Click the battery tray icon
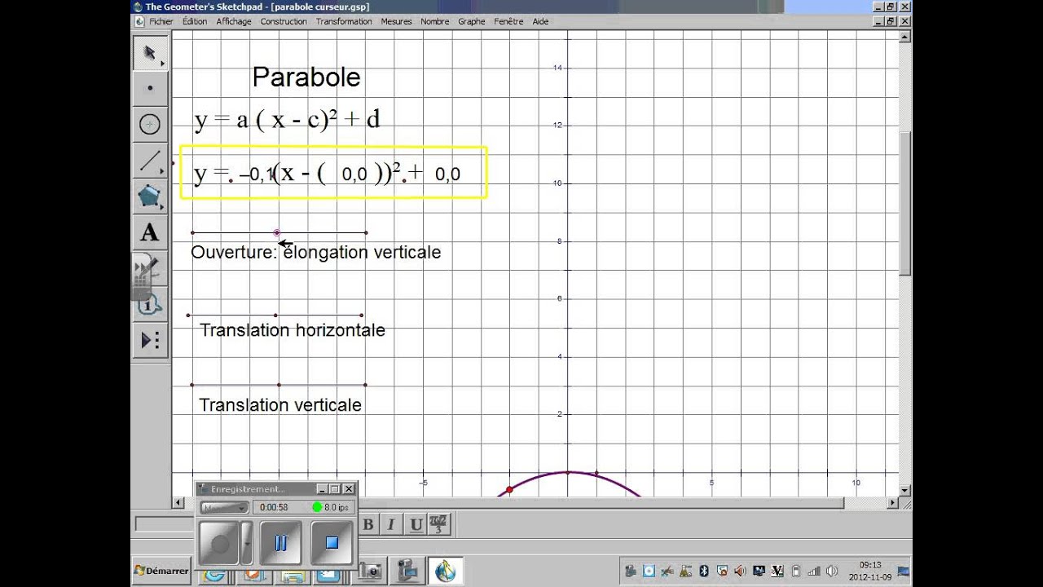Image resolution: width=1043 pixels, height=587 pixels. (796, 572)
